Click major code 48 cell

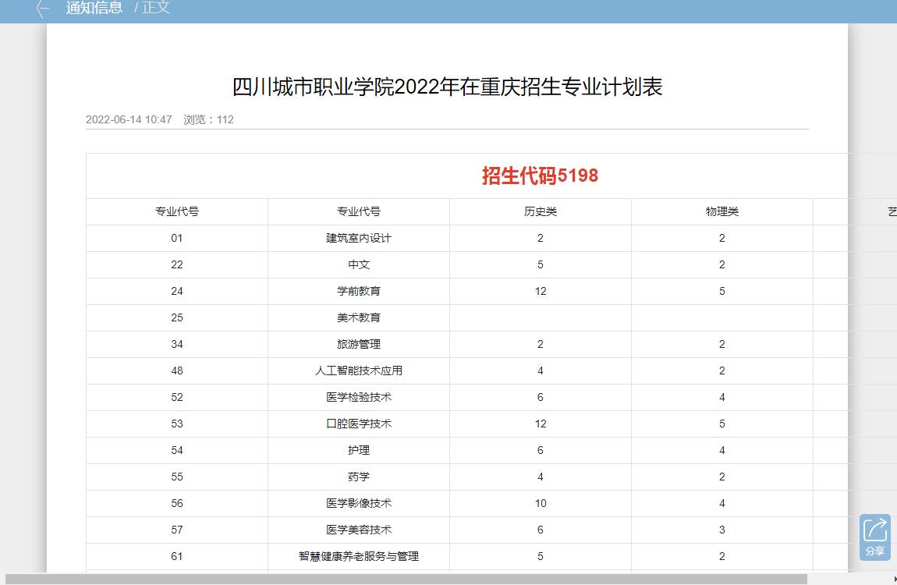coord(177,370)
